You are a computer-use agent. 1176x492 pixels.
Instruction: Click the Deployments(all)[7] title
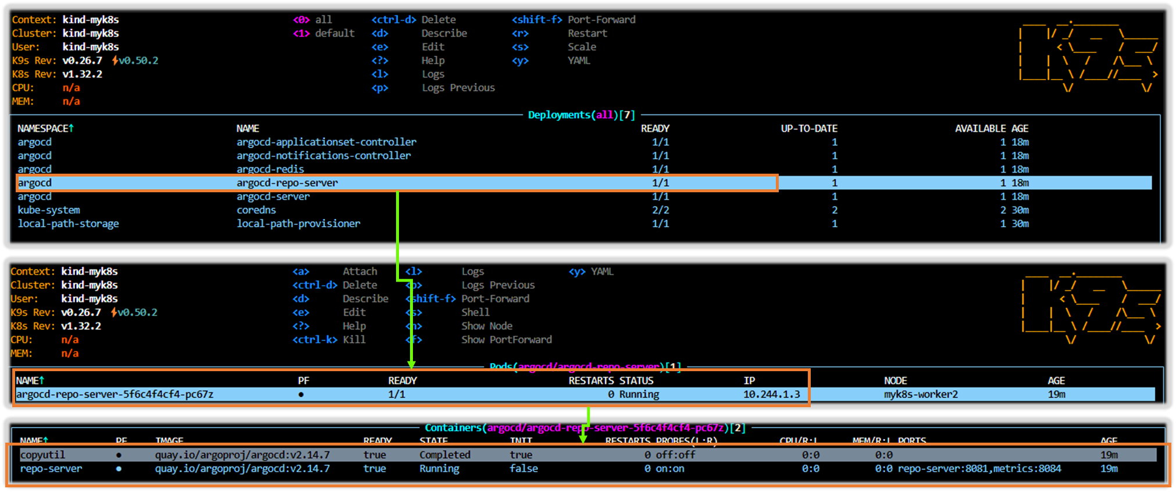pos(582,115)
